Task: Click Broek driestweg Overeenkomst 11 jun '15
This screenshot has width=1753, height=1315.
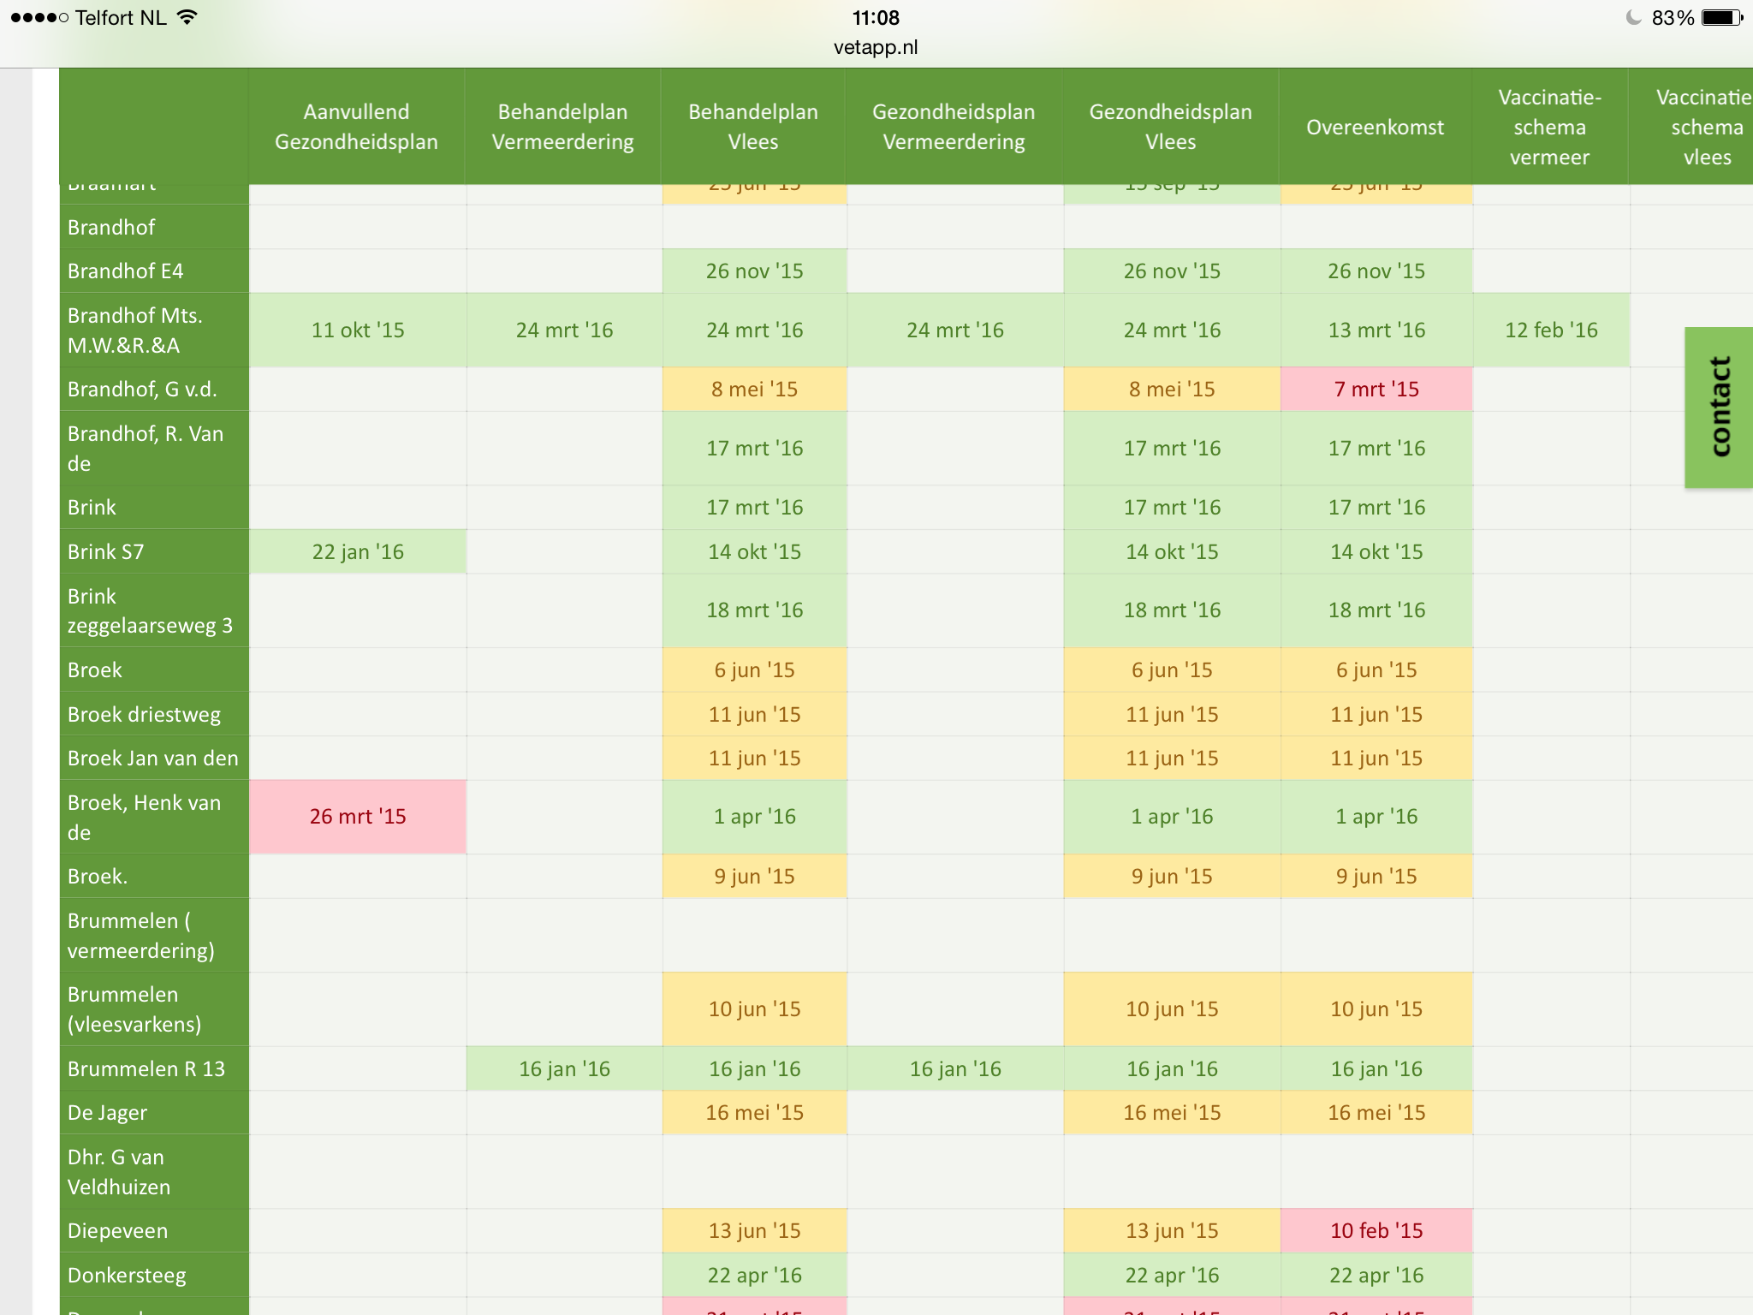Action: pyautogui.click(x=1376, y=714)
